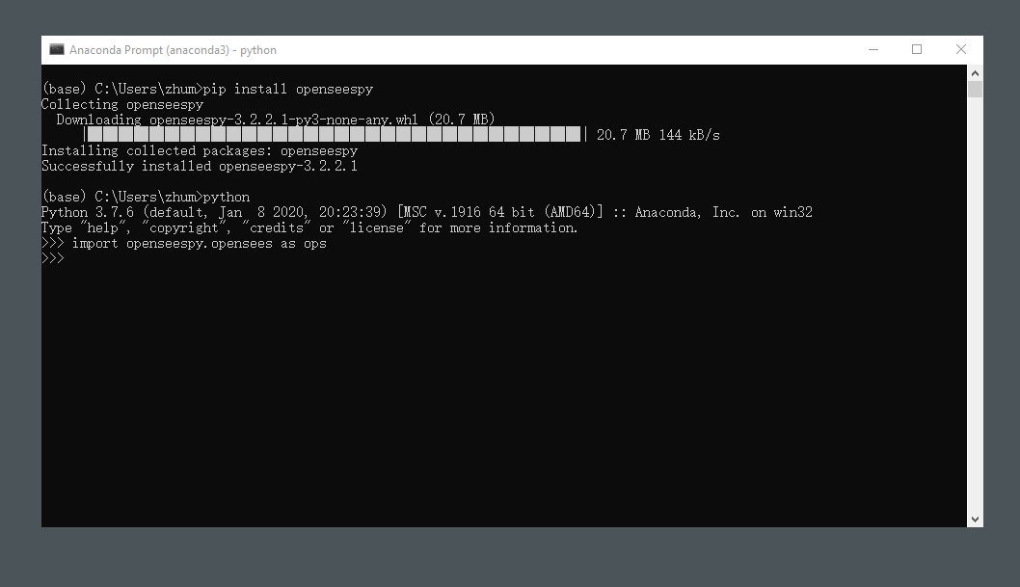Maximize the Anaconda Prompt window
The image size is (1020, 587).
916,49
